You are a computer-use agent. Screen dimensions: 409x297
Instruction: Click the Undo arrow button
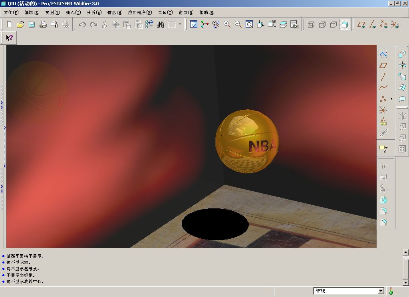(82, 25)
